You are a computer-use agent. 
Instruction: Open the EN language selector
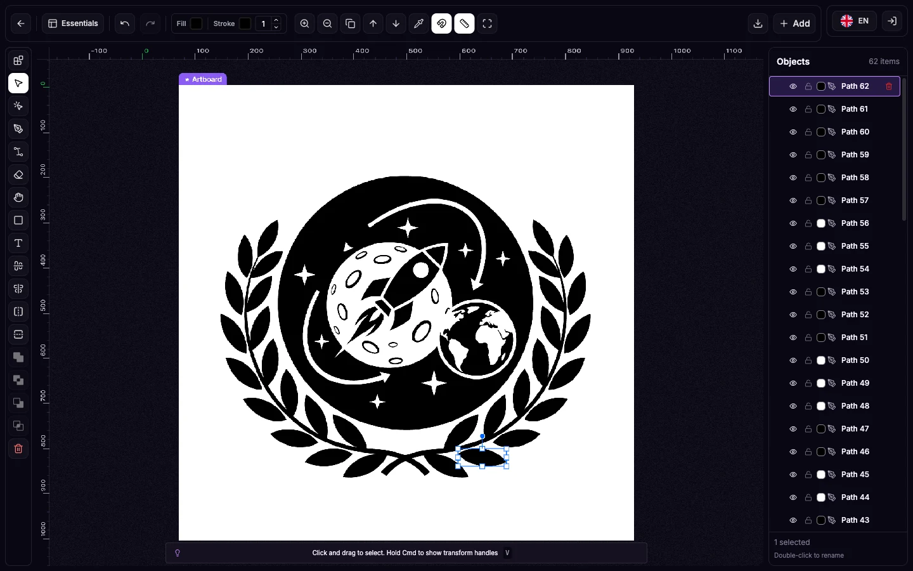855,21
